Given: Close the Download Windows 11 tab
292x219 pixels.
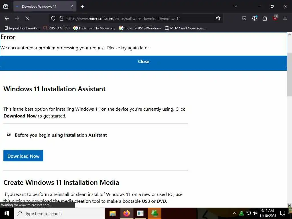Looking at the screenshot, I should pos(72,6).
